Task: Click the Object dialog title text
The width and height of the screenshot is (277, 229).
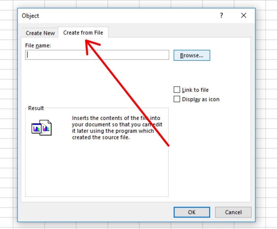Action: click(30, 16)
